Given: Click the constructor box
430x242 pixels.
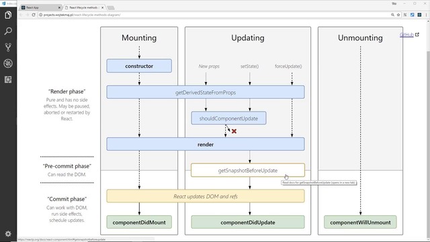Looking at the screenshot, I should point(139,66).
